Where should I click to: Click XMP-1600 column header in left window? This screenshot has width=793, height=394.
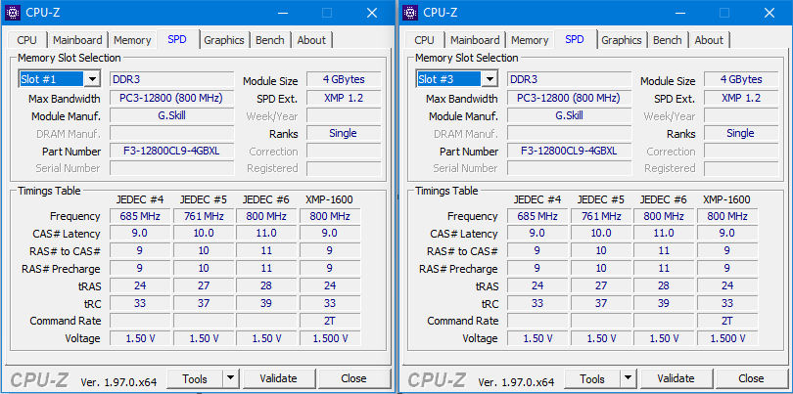pyautogui.click(x=329, y=199)
